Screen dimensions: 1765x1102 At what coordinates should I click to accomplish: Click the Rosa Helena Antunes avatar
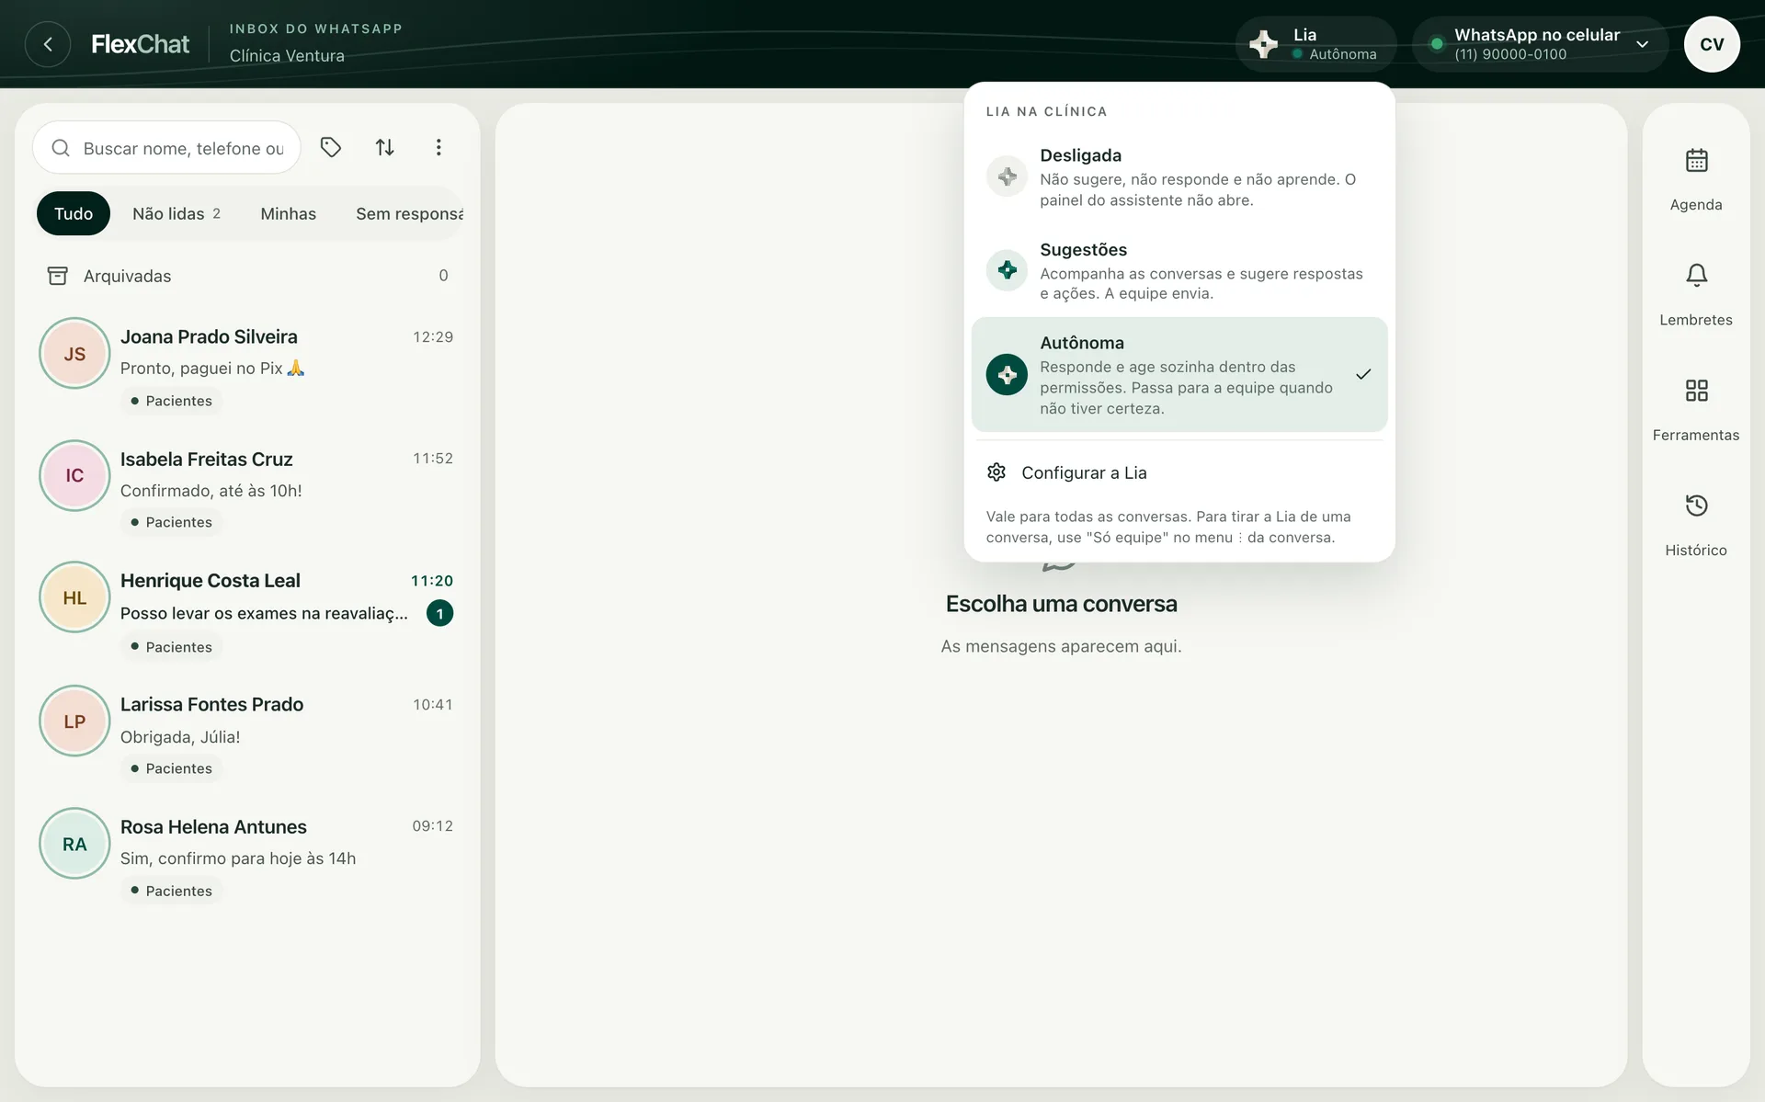(x=74, y=844)
